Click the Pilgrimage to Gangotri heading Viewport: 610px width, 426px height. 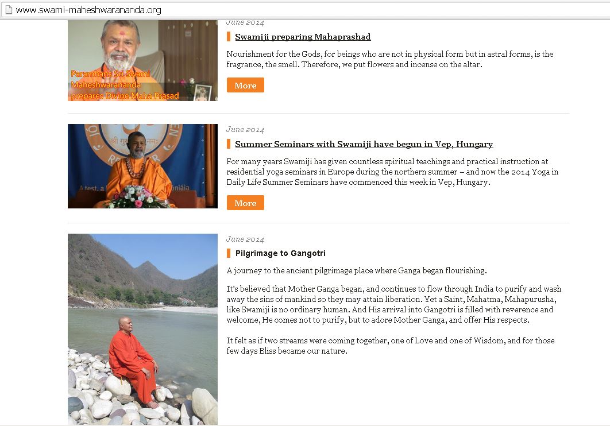click(x=280, y=253)
